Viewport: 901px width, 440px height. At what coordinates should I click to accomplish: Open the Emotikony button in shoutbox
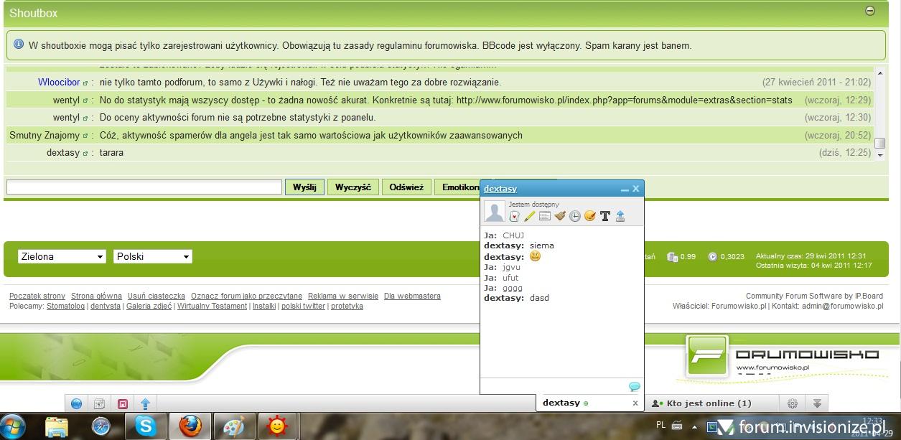[x=457, y=187]
